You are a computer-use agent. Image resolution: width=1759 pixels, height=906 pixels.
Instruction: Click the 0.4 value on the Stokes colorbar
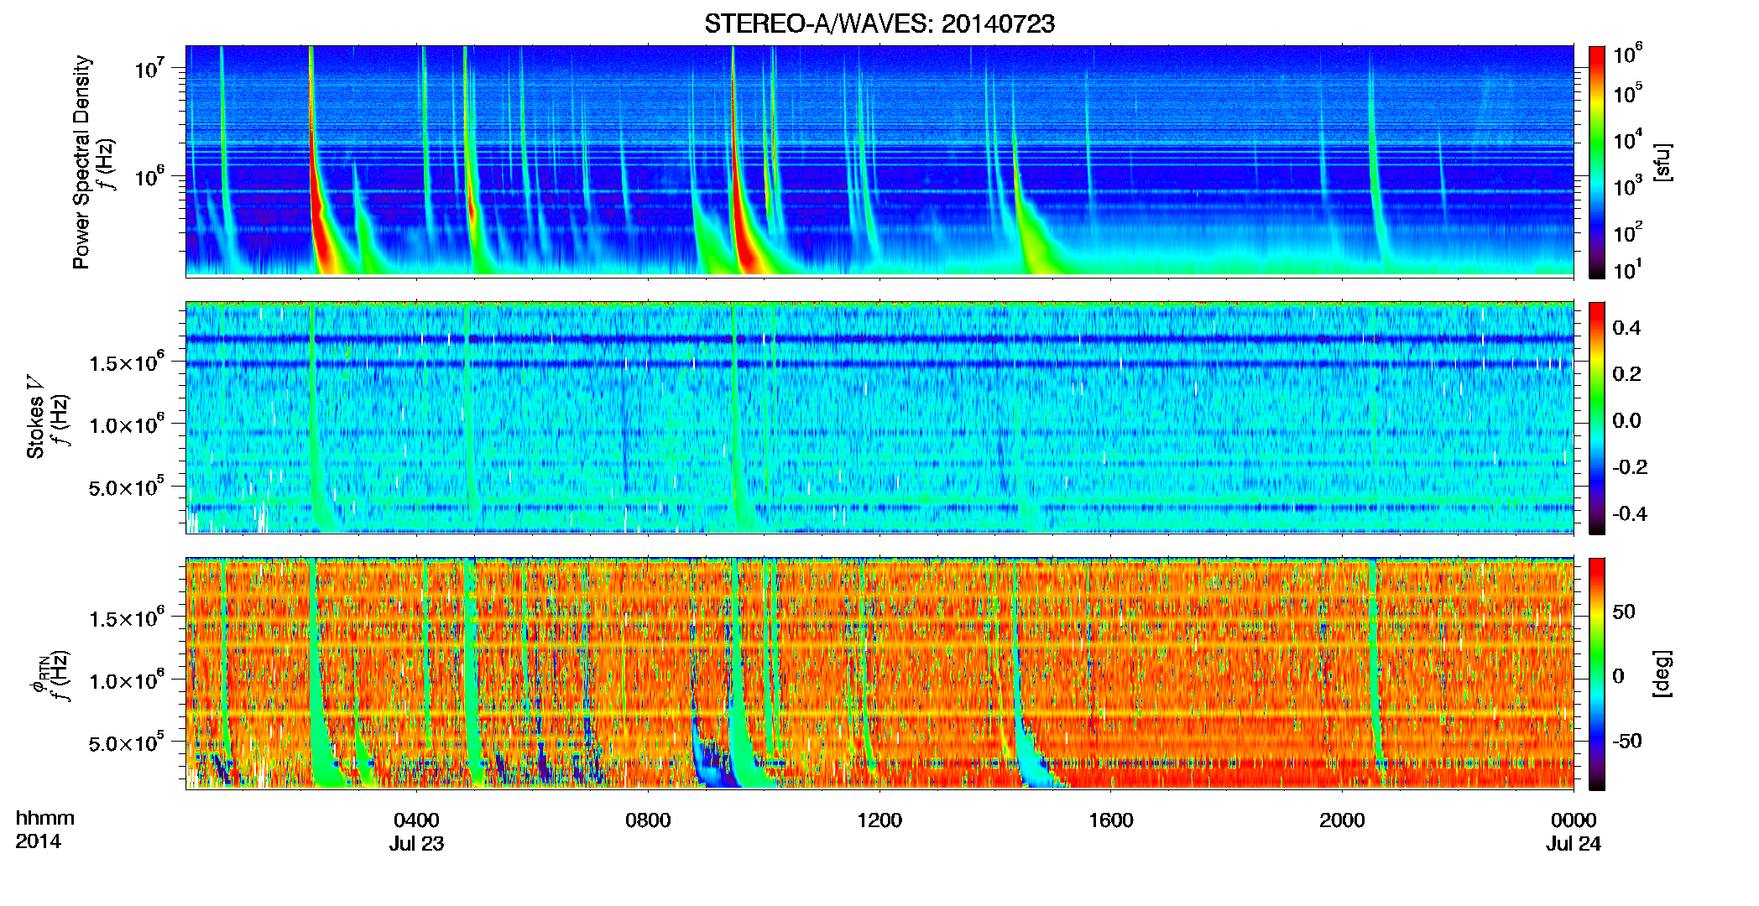coord(1626,328)
